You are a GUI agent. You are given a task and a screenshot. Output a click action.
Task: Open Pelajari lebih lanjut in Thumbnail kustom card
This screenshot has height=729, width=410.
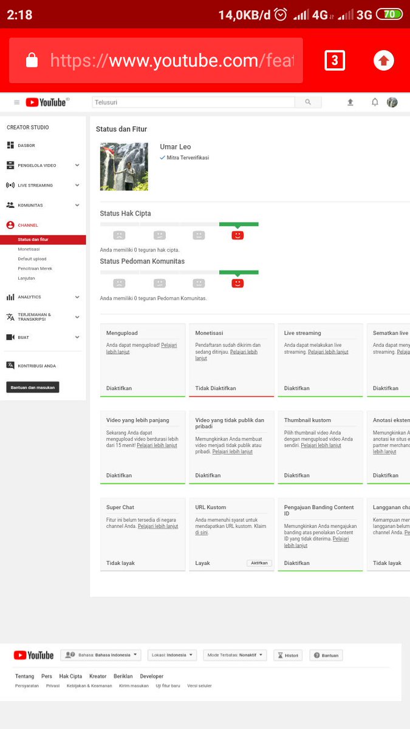click(321, 445)
